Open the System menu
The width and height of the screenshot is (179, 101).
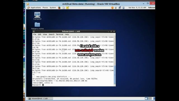pos(53,8)
